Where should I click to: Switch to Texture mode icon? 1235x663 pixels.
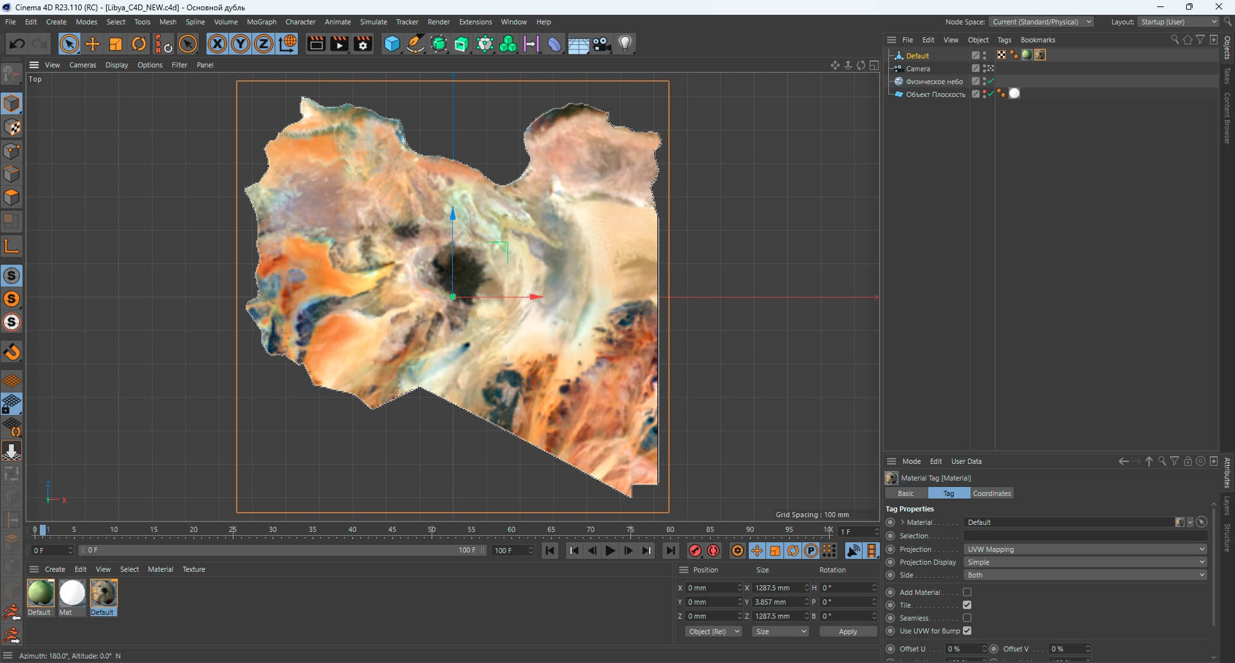pyautogui.click(x=12, y=127)
